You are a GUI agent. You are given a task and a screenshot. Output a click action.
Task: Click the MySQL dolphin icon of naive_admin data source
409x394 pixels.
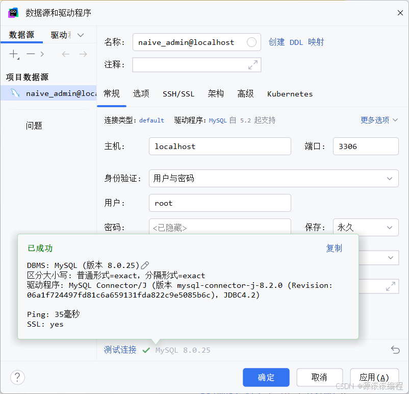[x=15, y=93]
